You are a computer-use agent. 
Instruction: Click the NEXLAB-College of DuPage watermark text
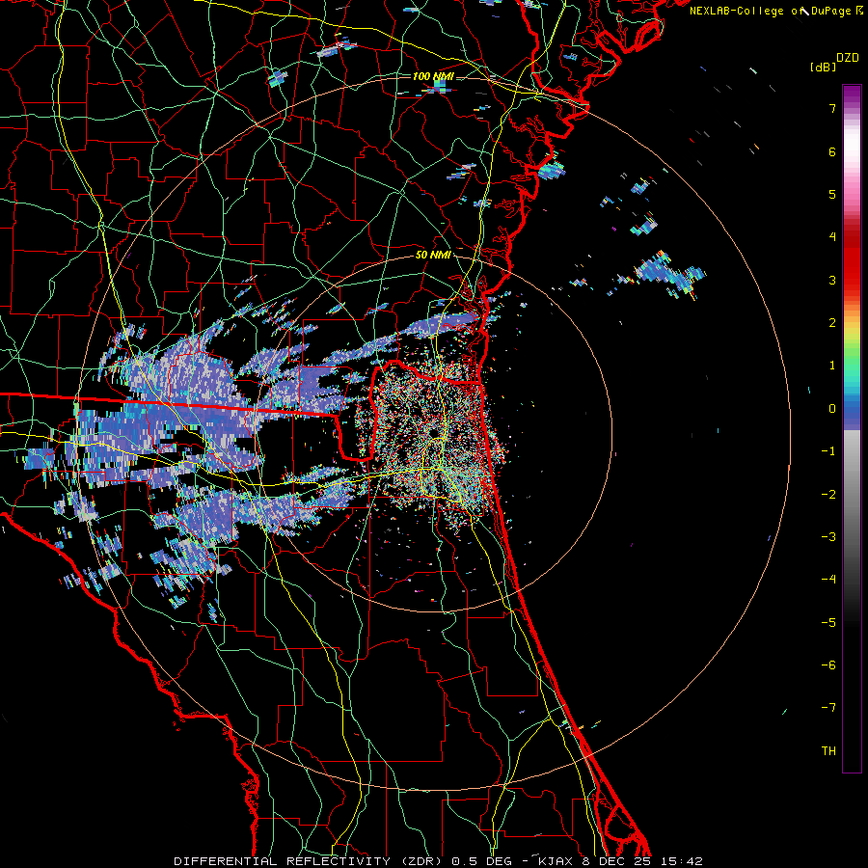tap(770, 11)
